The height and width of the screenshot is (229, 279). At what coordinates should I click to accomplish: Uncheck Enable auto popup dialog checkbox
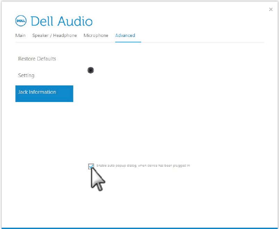point(91,166)
